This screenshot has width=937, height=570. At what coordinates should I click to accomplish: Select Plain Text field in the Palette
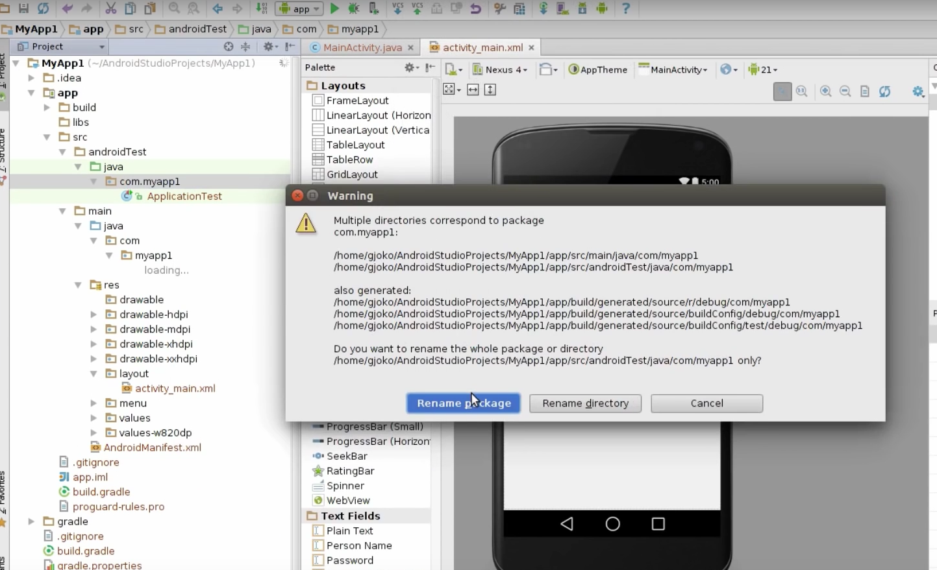point(349,530)
